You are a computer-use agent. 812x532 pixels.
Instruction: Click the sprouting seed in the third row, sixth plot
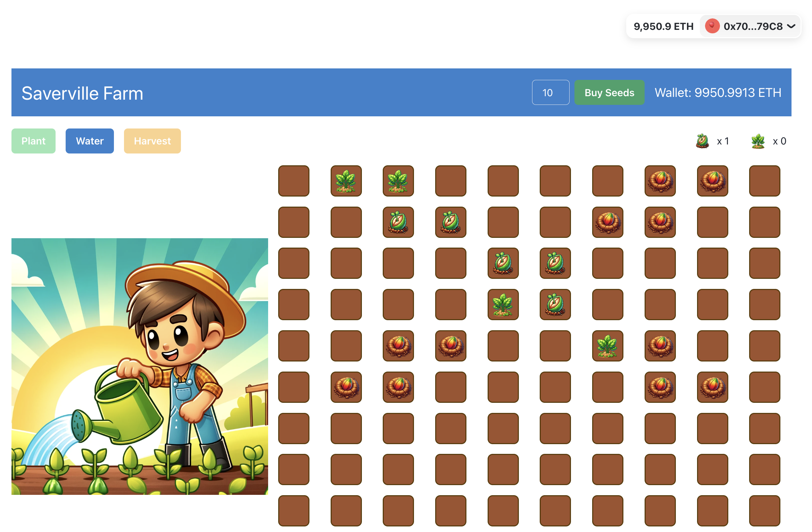click(x=555, y=263)
